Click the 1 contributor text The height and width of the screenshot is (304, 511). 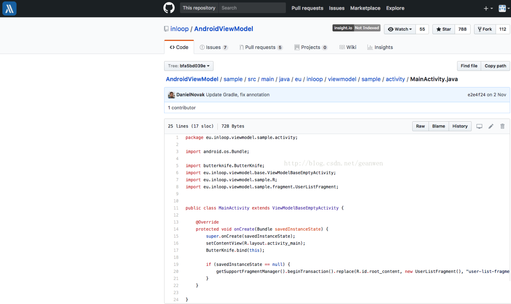182,108
